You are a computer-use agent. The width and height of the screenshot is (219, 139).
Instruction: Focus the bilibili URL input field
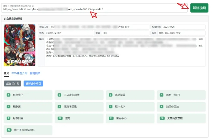pyautogui.click(x=94, y=8)
